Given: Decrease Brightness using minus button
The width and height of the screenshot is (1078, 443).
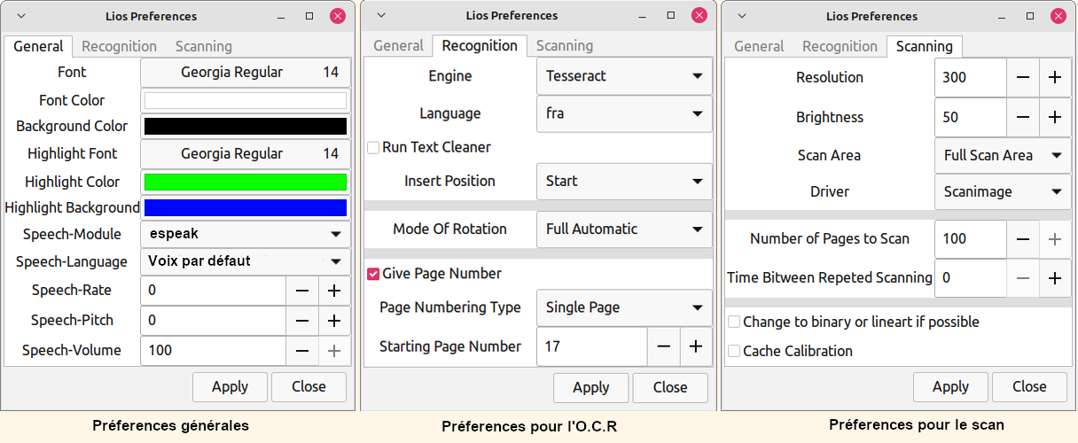Looking at the screenshot, I should click(1022, 117).
